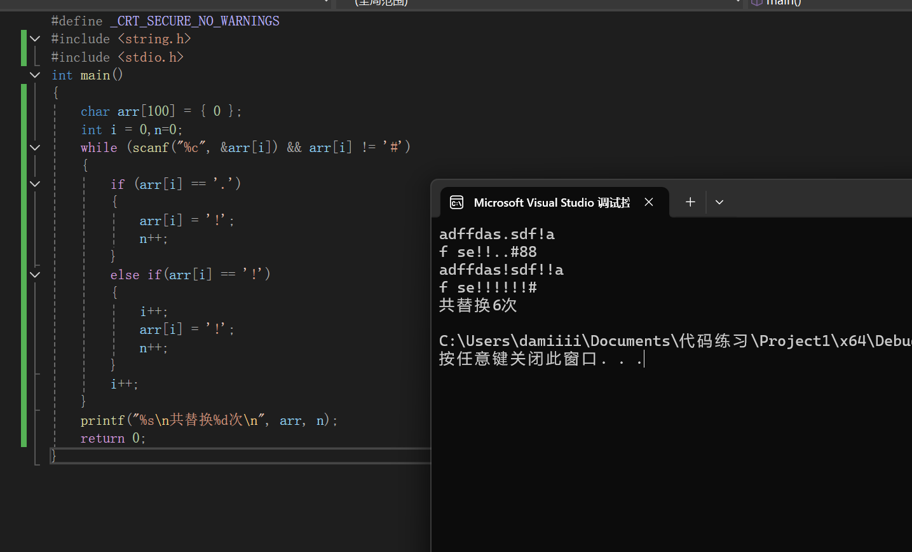The width and height of the screenshot is (912, 552).
Task: Click the return 0; line
Action: (x=113, y=439)
